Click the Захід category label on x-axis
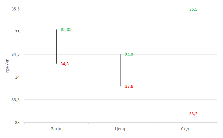The width and height of the screenshot is (223, 138). (56, 129)
